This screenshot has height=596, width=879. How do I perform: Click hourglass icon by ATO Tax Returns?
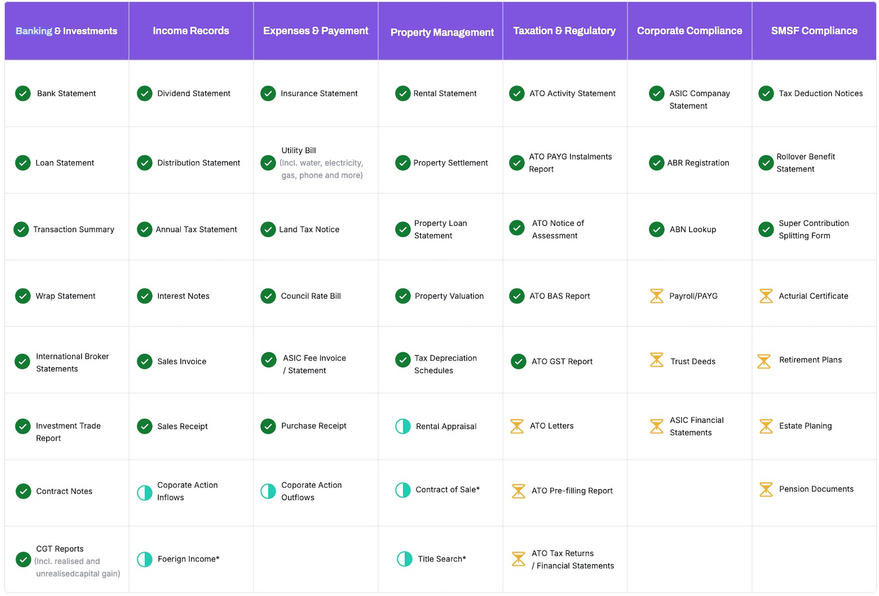518,559
